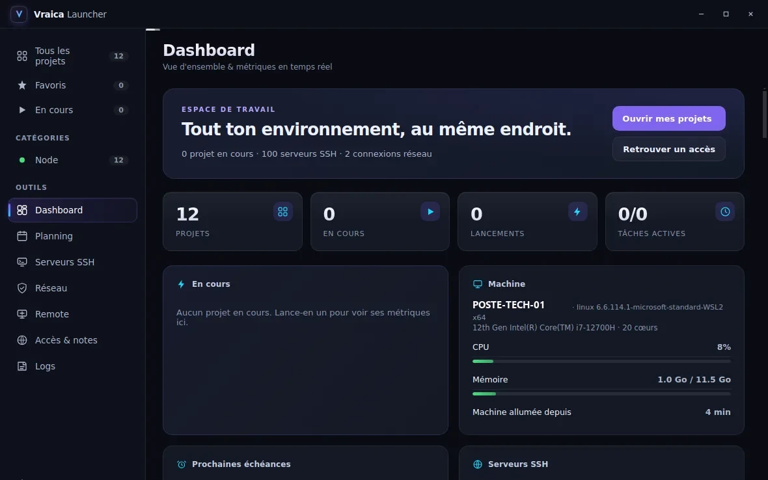The image size is (768, 480).
Task: Select the Node category
Action: [x=72, y=160]
